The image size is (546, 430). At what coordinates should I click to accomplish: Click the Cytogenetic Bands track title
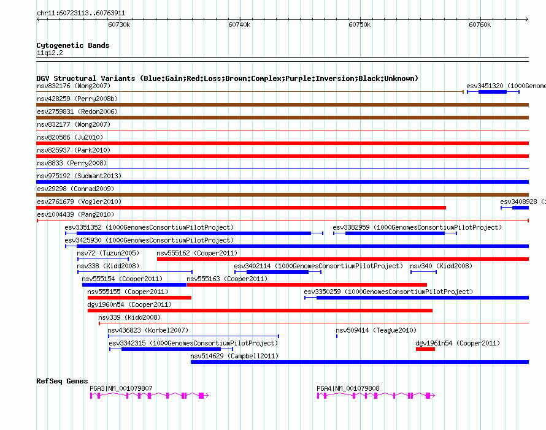click(73, 45)
